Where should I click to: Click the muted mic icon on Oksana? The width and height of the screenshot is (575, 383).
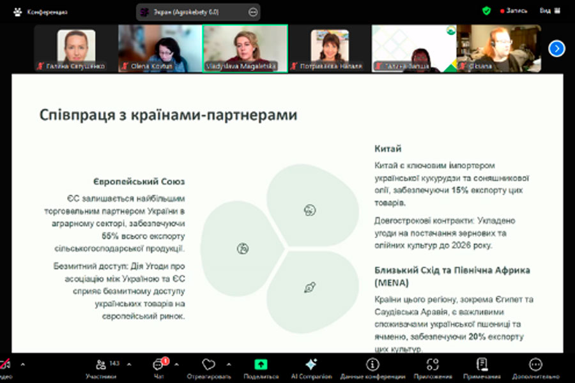tap(463, 66)
